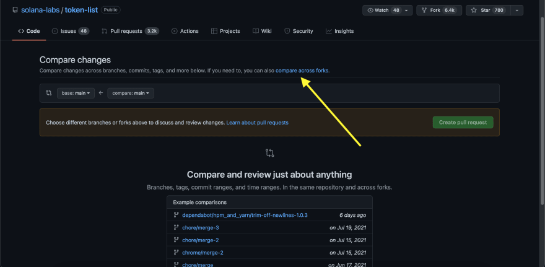Click the Public visibility badge
This screenshot has width=545, height=267.
110,10
